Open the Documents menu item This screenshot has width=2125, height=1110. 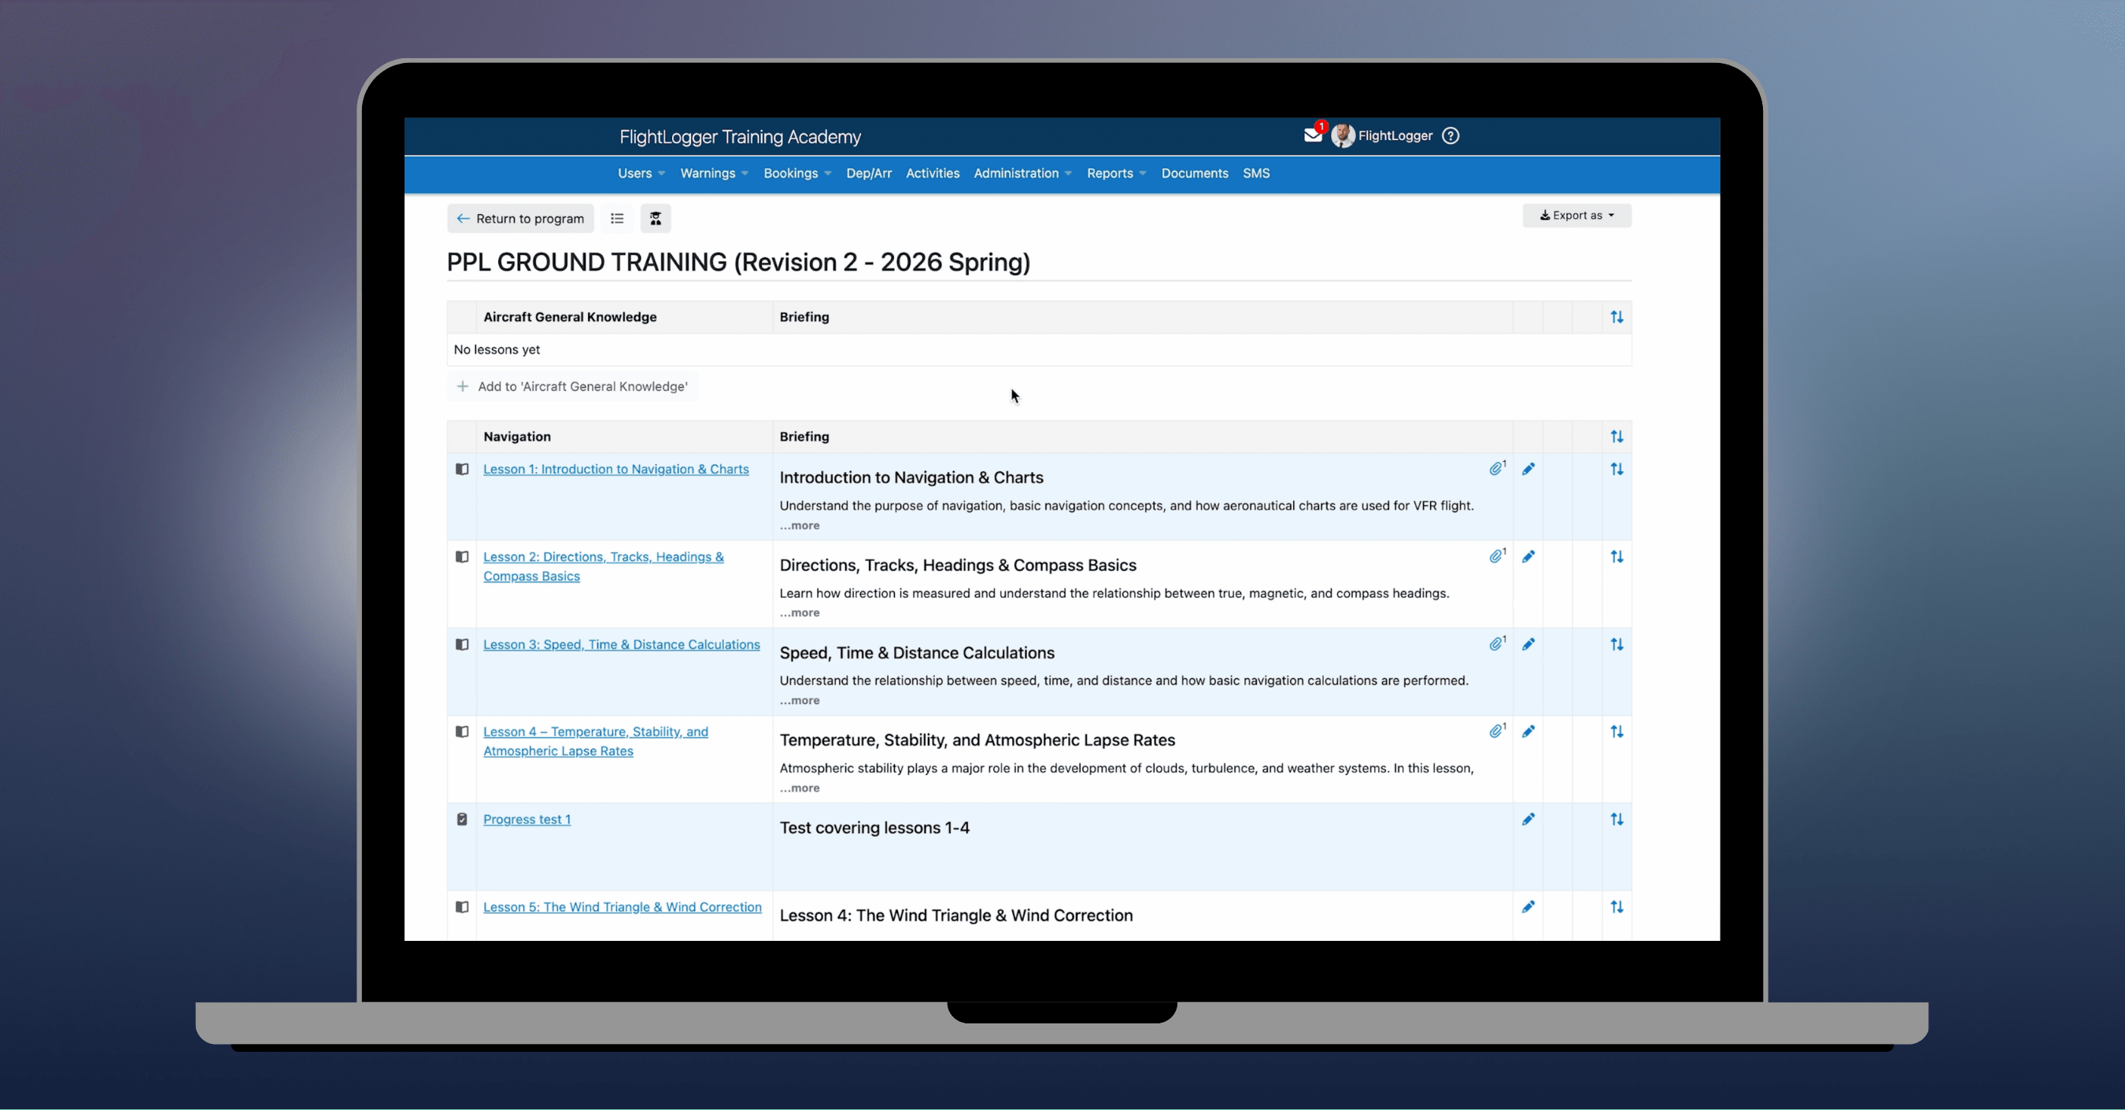[x=1195, y=173]
